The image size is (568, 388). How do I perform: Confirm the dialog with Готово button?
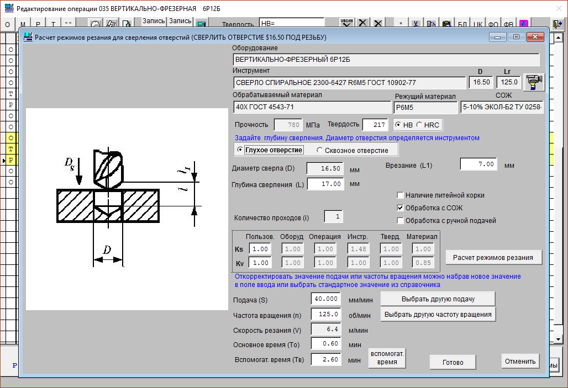[x=453, y=362]
